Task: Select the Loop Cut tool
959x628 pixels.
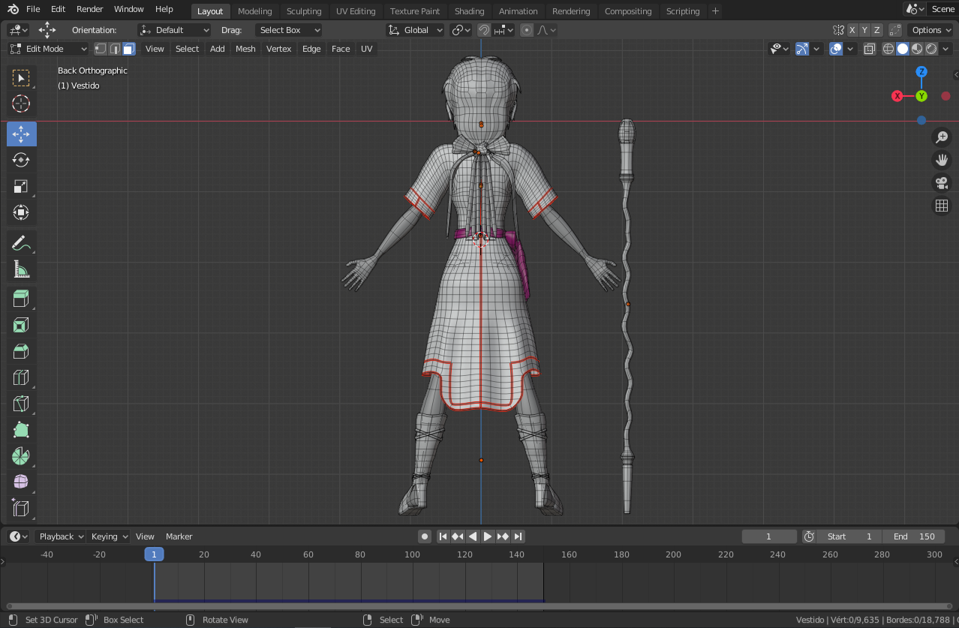Action: coord(21,377)
